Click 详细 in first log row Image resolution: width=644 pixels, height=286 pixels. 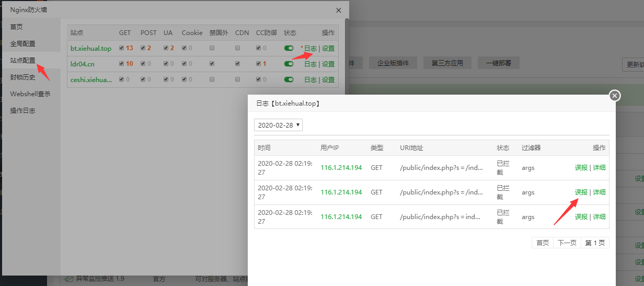click(599, 167)
